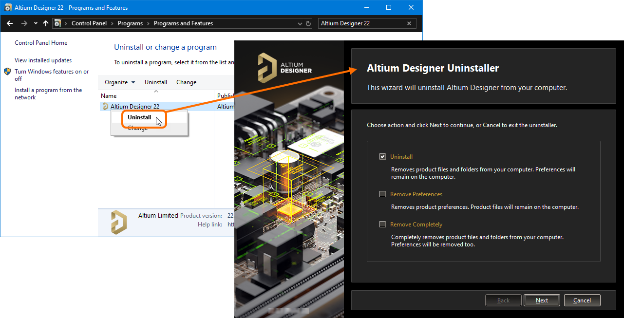Choose Change in the context menu
This screenshot has width=624, height=318.
138,129
